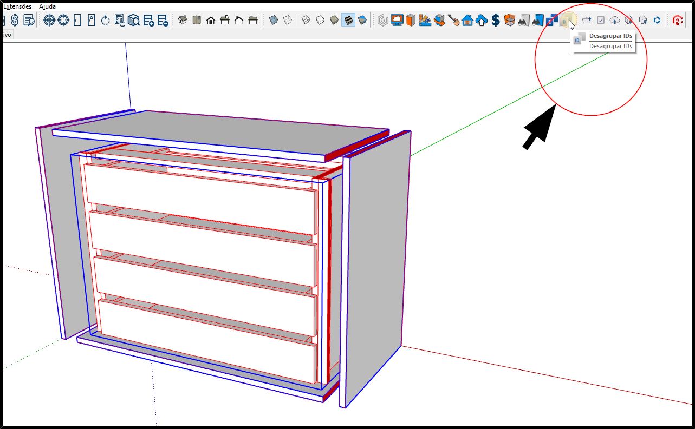Click the blue cloud upload arrow icon
The image size is (695, 429).
(x=481, y=21)
